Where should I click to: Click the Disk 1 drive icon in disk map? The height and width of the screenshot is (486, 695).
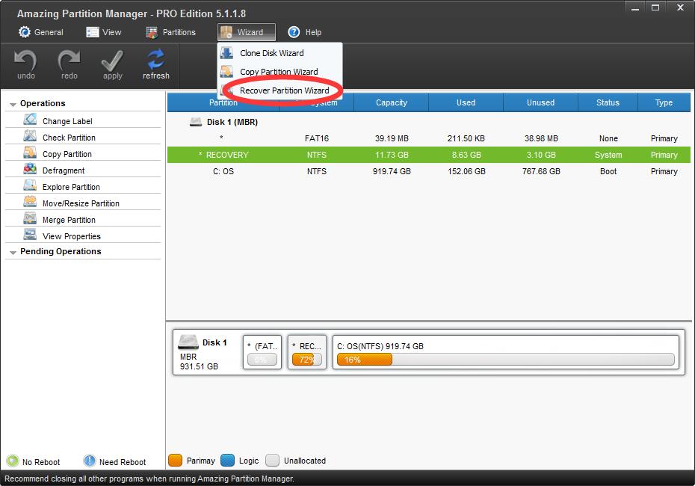188,342
